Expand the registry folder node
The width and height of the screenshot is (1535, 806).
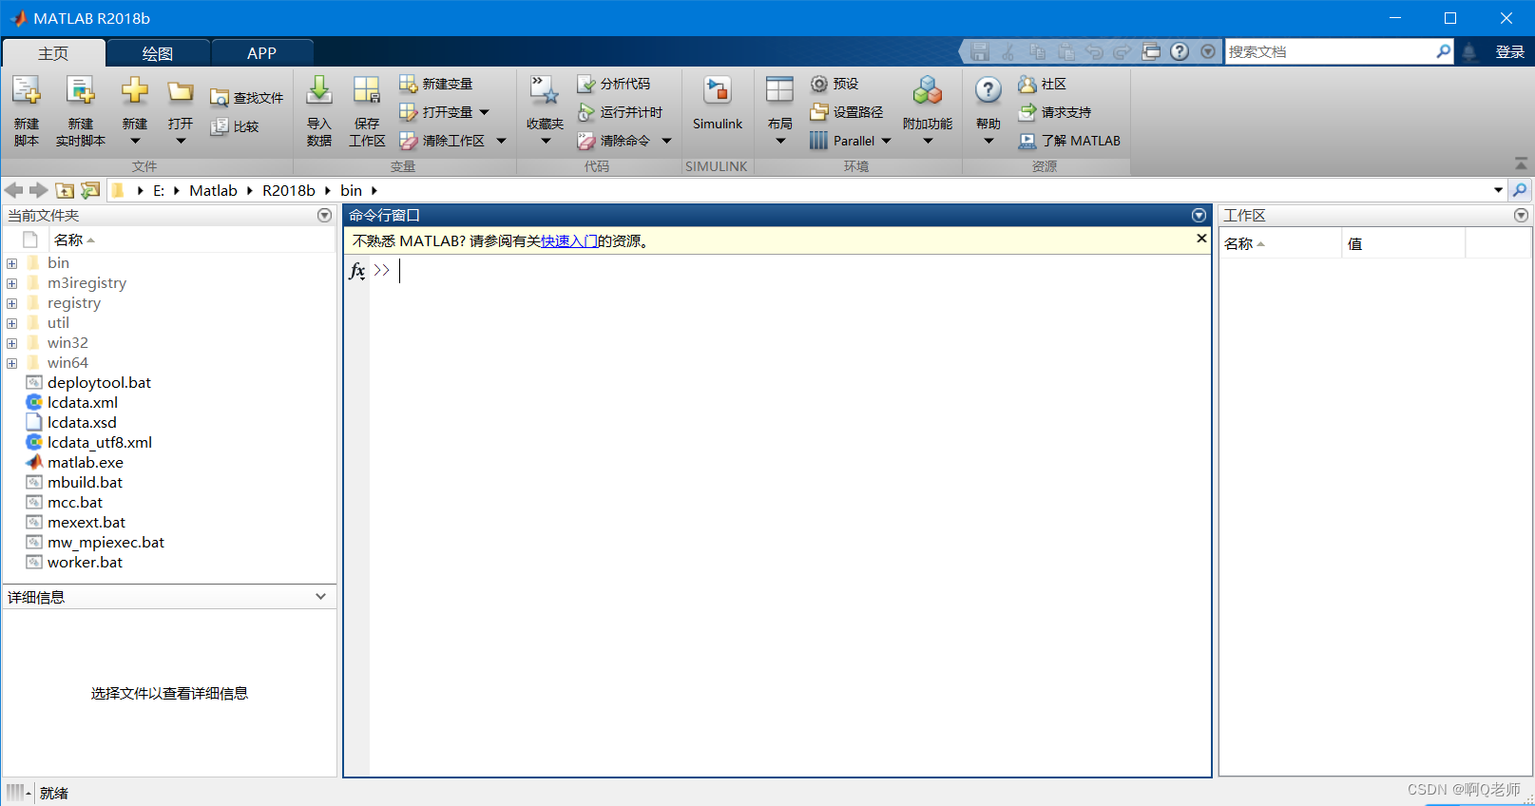point(11,303)
